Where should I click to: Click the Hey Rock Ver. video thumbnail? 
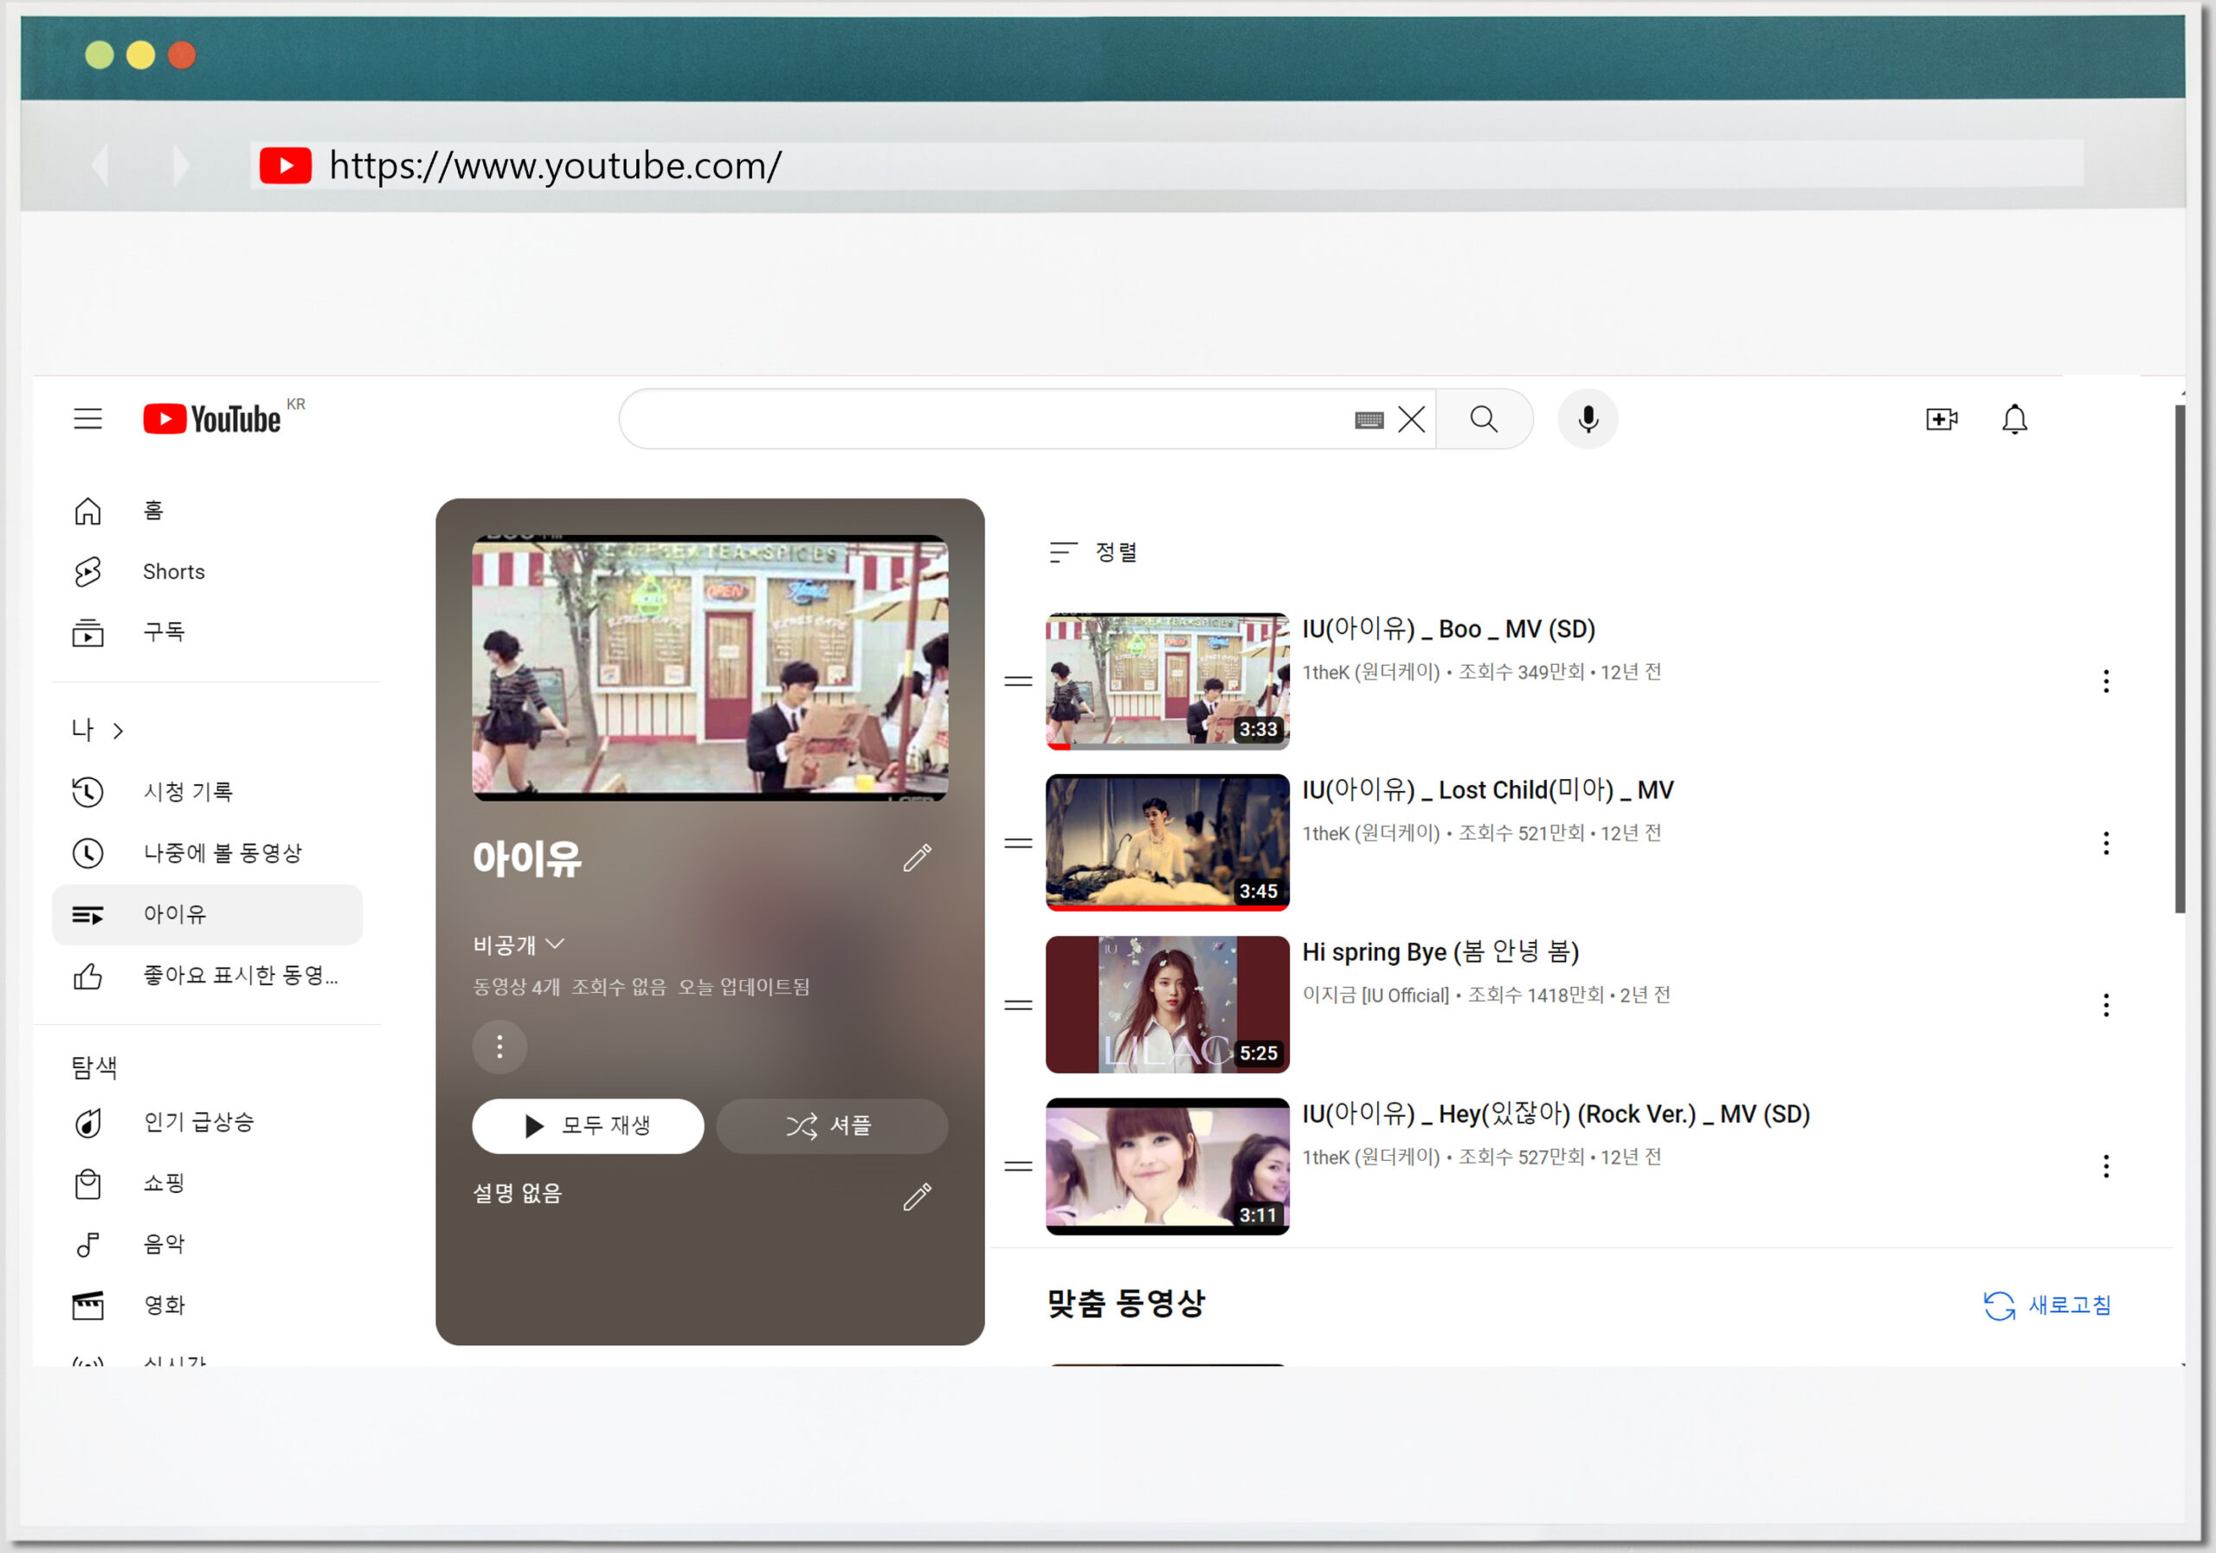click(1167, 1166)
